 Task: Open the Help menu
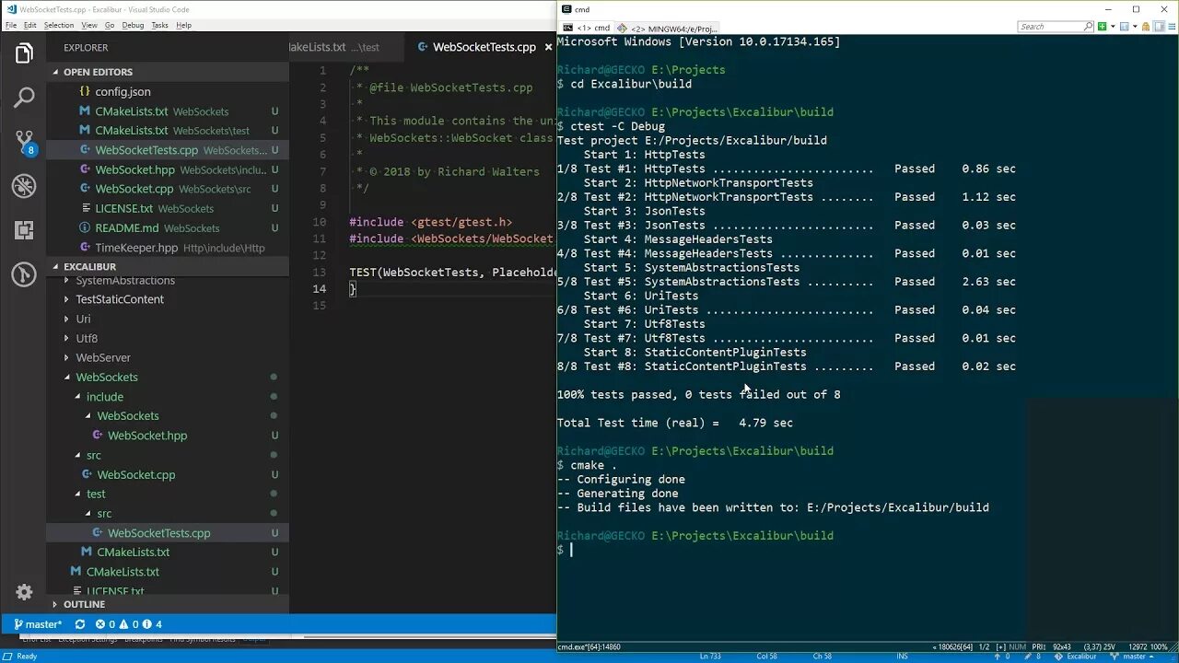click(183, 25)
